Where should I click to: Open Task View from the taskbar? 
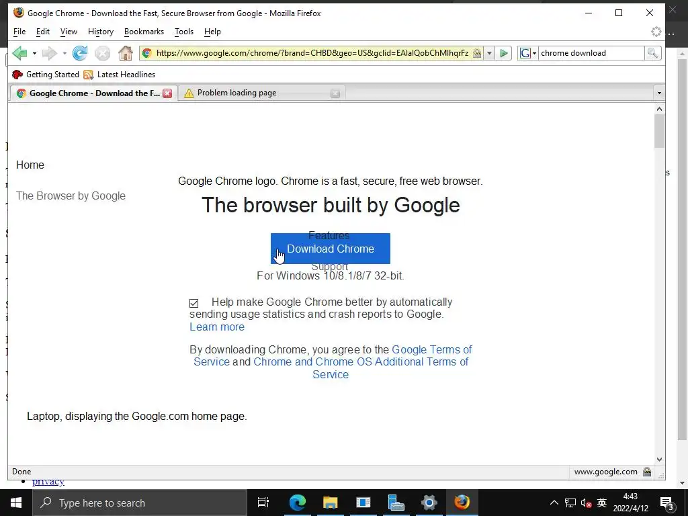click(263, 503)
